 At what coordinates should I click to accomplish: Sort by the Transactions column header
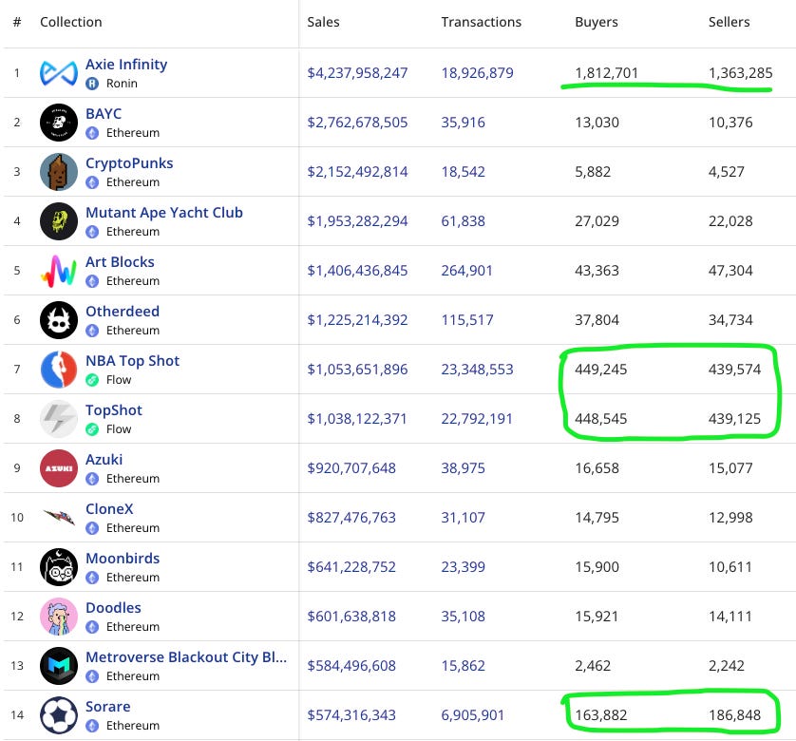click(482, 22)
